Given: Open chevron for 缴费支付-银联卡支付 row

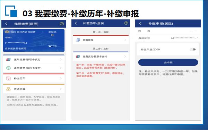Looking at the screenshot, I should pyautogui.click(x=125, y=57).
